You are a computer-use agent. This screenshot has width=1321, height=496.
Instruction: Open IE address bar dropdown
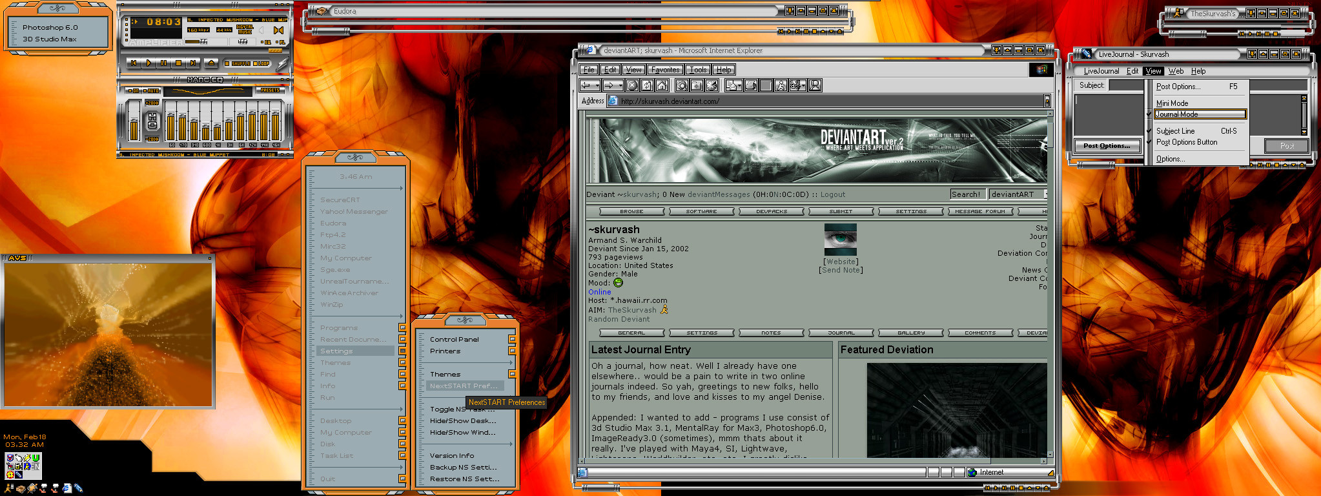1047,101
